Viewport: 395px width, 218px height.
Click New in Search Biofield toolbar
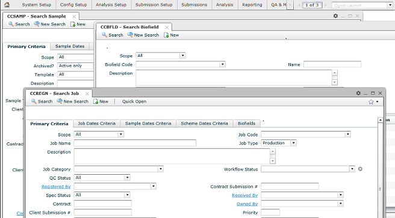pos(171,35)
